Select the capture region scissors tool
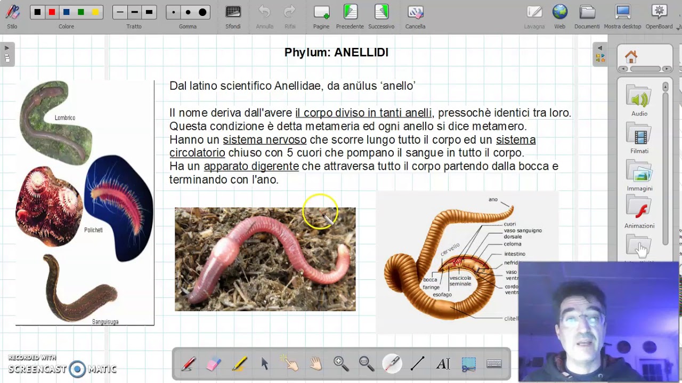This screenshot has width=682, height=383. coord(469,364)
